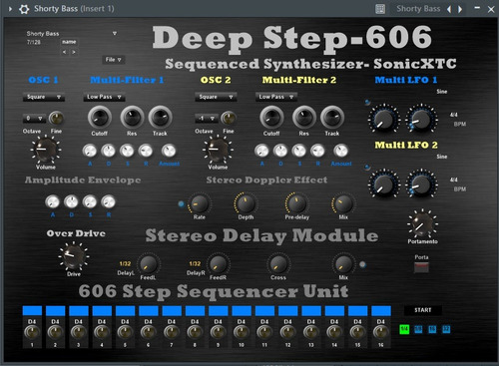The width and height of the screenshot is (499, 366).
Task: Click the Multi-Filter 1 Res knob
Action: tap(132, 117)
